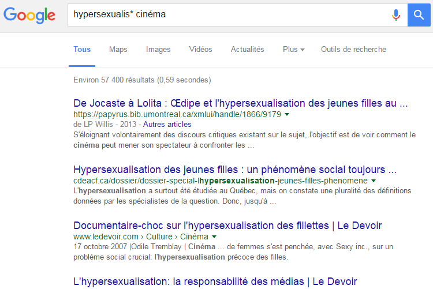Click the Environ 57 400 résultats text
Screen dimensions: 433x289
142,80
